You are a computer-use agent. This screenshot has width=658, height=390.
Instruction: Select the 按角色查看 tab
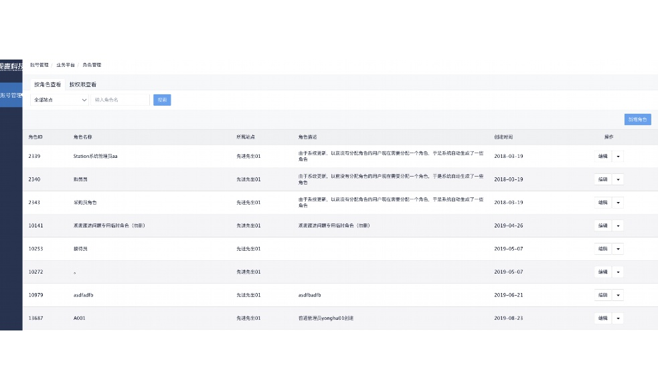48,85
